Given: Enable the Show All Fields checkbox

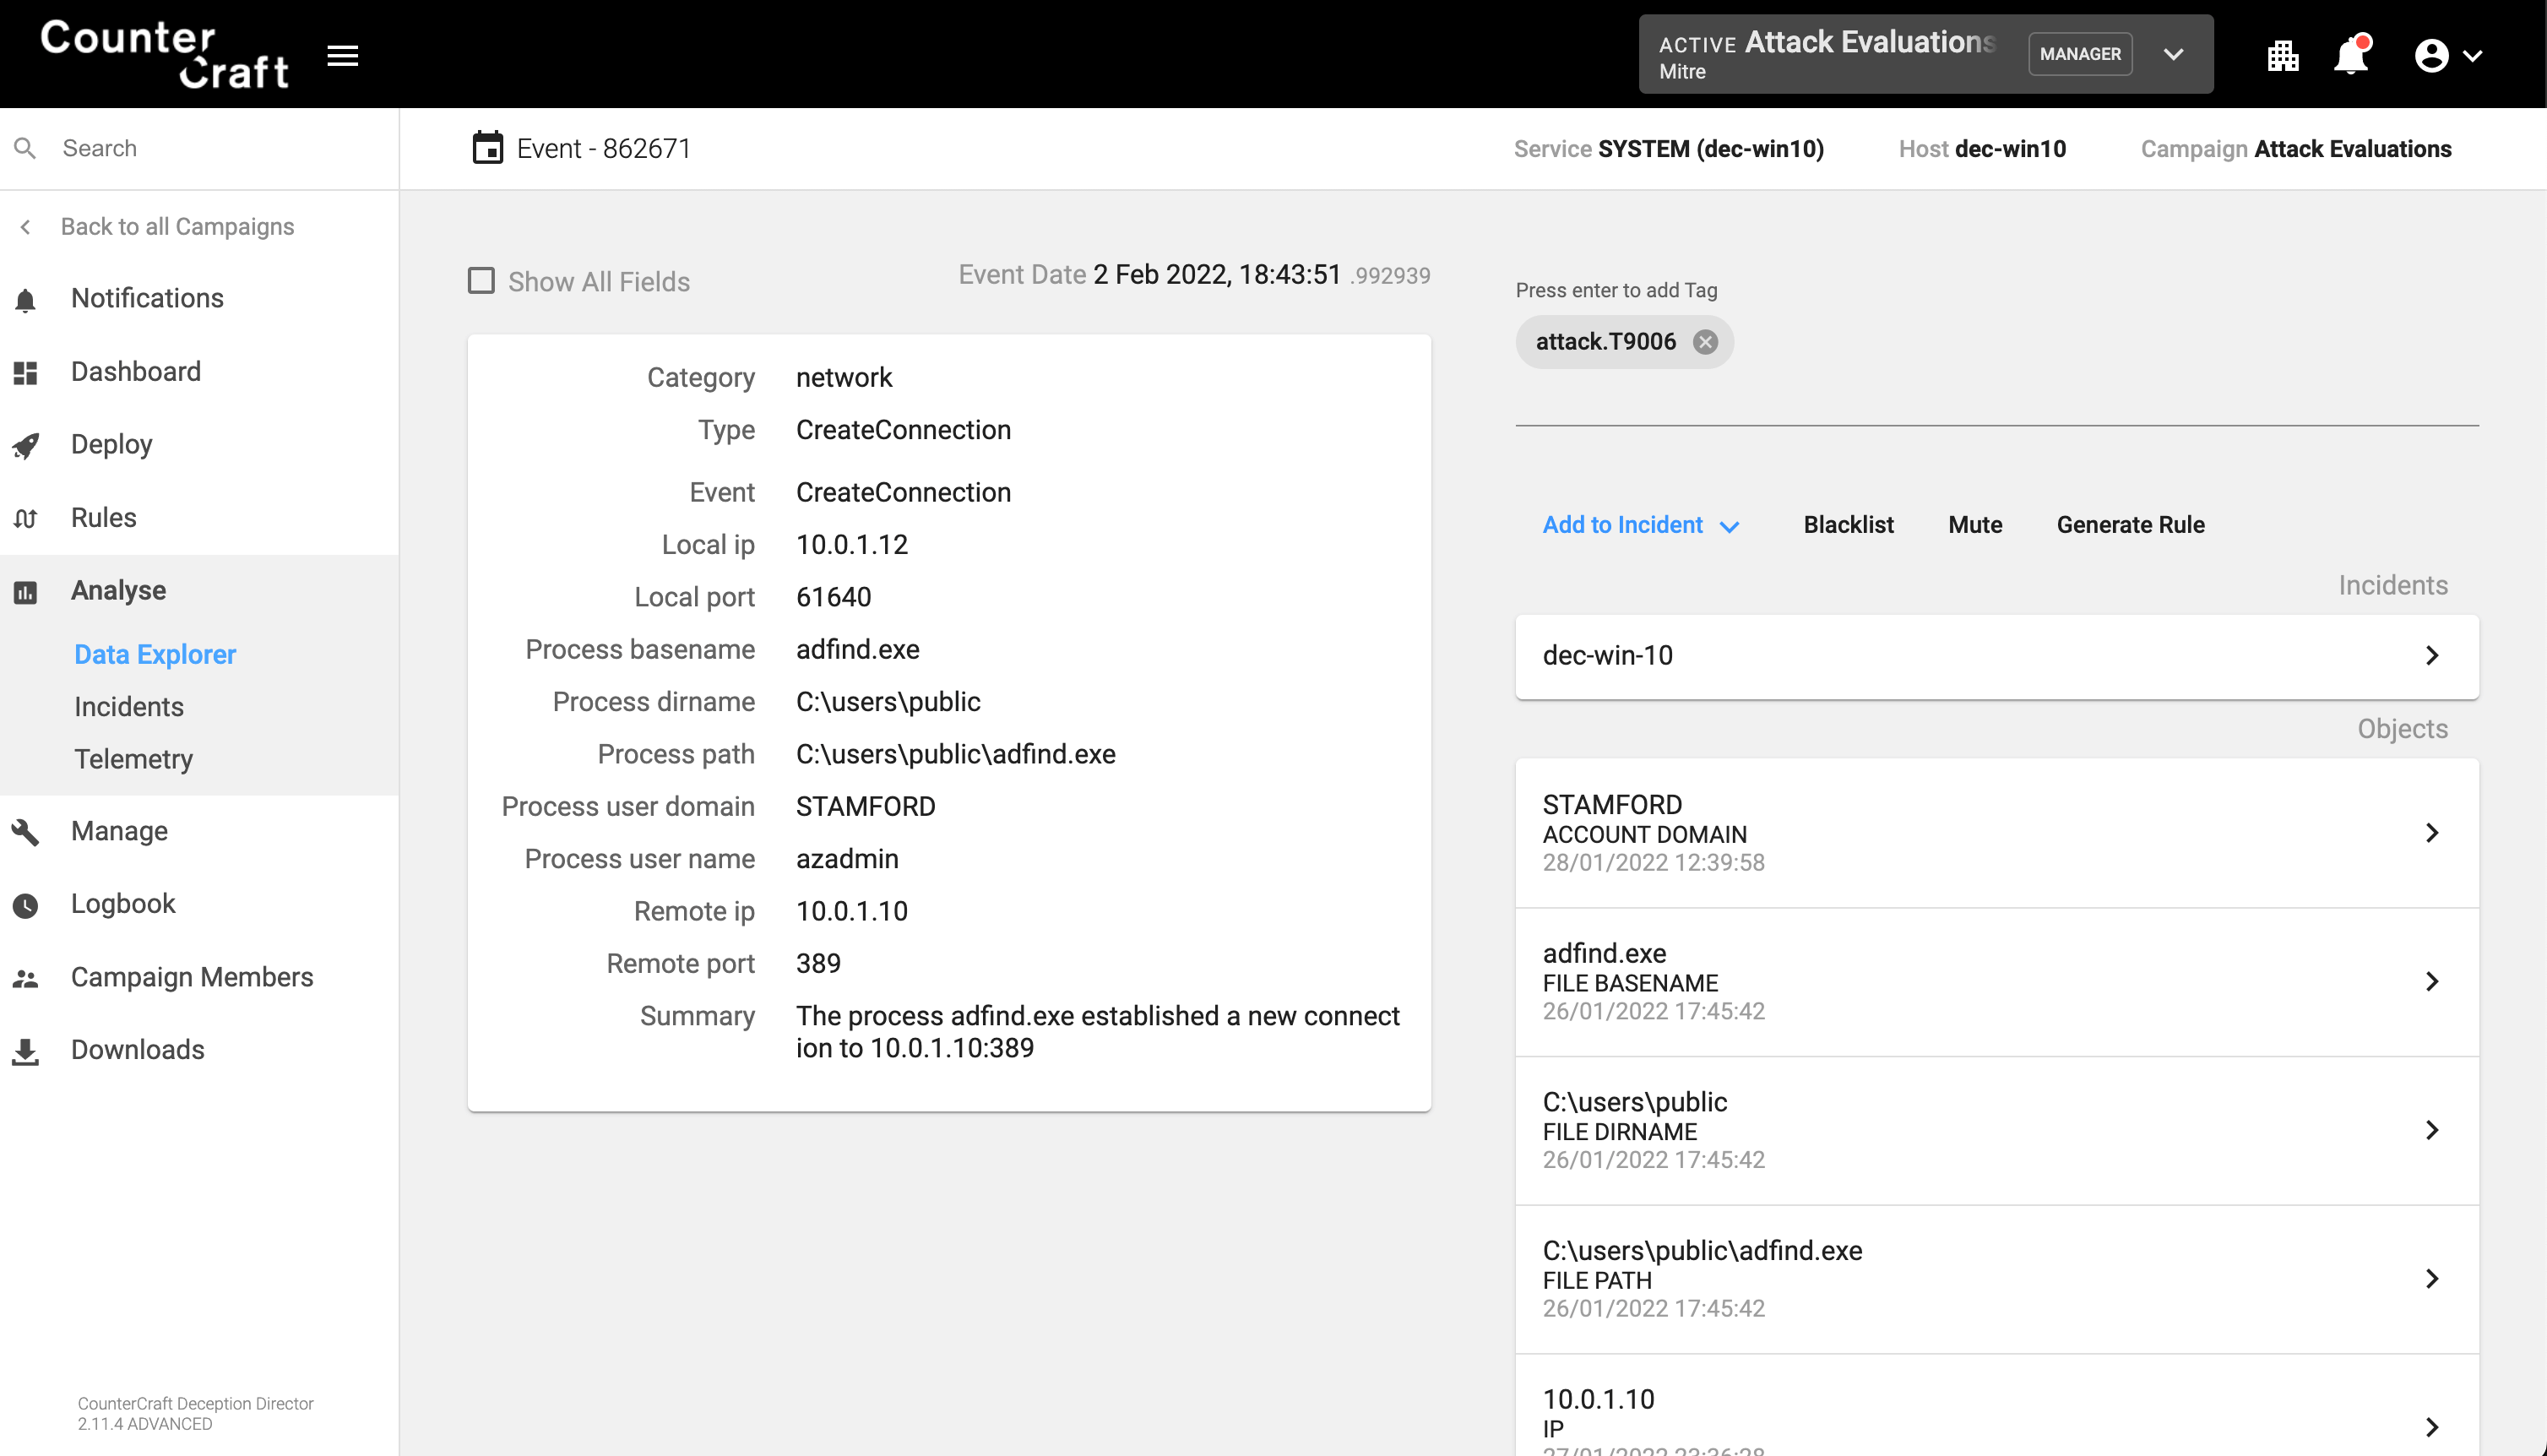Looking at the screenshot, I should [481, 280].
